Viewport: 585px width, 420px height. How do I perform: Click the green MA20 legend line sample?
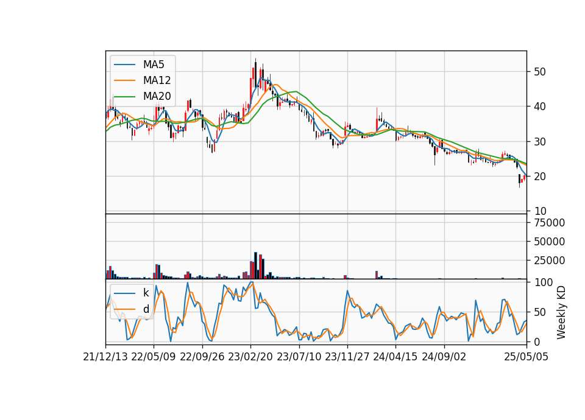124,96
